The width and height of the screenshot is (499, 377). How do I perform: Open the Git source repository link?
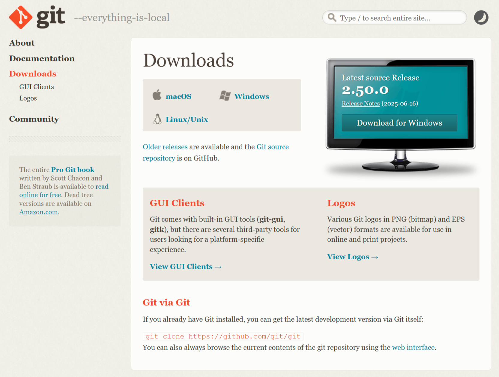click(216, 152)
